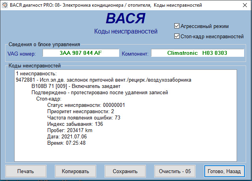Click 'Пробег: 203417 km' line
The image size is (252, 181).
point(70,131)
